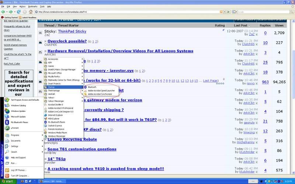
Task: Click Log Off Thomas icon
Action: coord(7,170)
